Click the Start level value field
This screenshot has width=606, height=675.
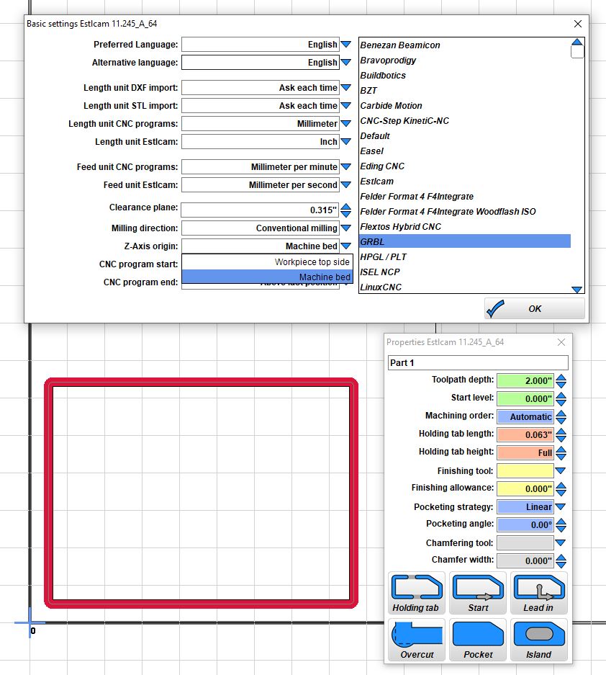[525, 398]
